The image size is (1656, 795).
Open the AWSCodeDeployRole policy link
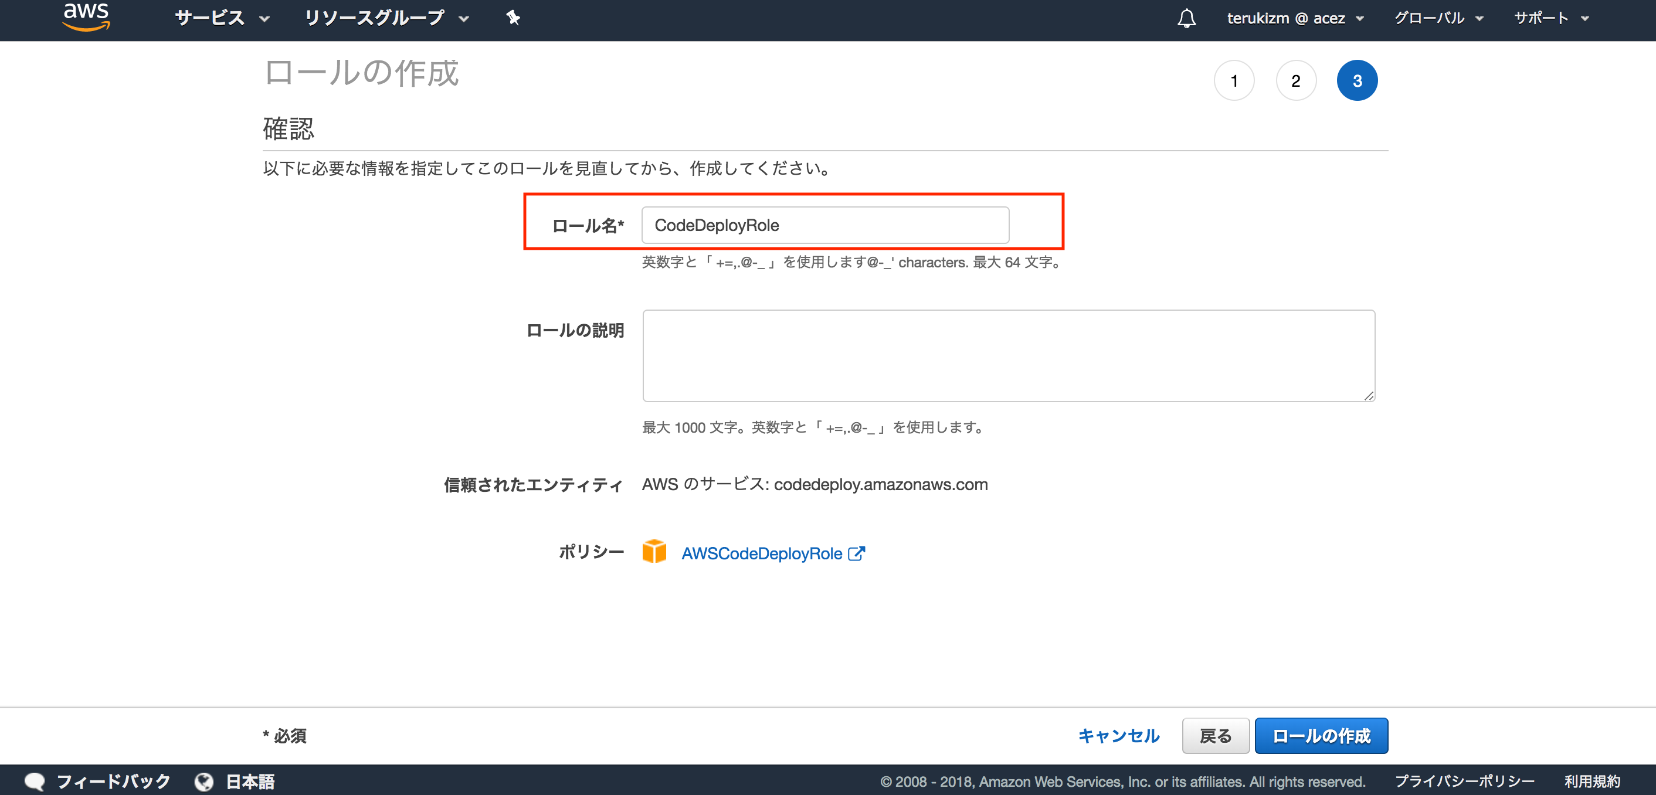pyautogui.click(x=761, y=553)
